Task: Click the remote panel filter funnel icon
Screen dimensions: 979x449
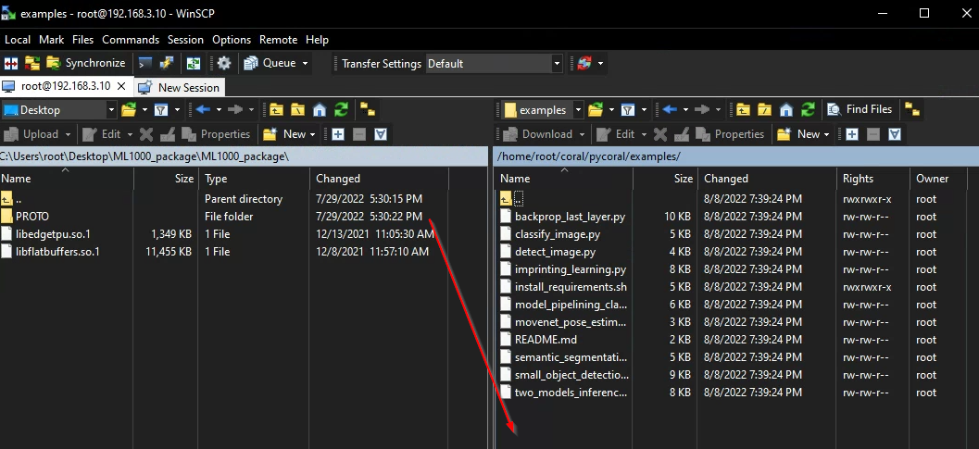Action: pyautogui.click(x=628, y=110)
